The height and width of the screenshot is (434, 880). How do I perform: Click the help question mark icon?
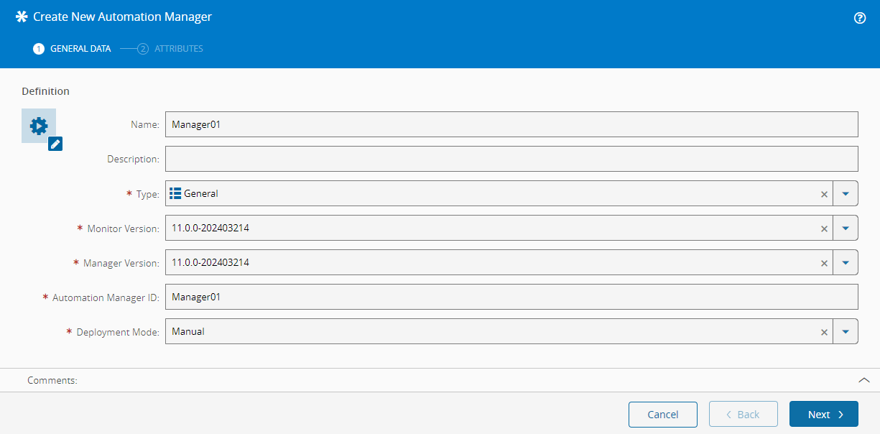tap(859, 18)
